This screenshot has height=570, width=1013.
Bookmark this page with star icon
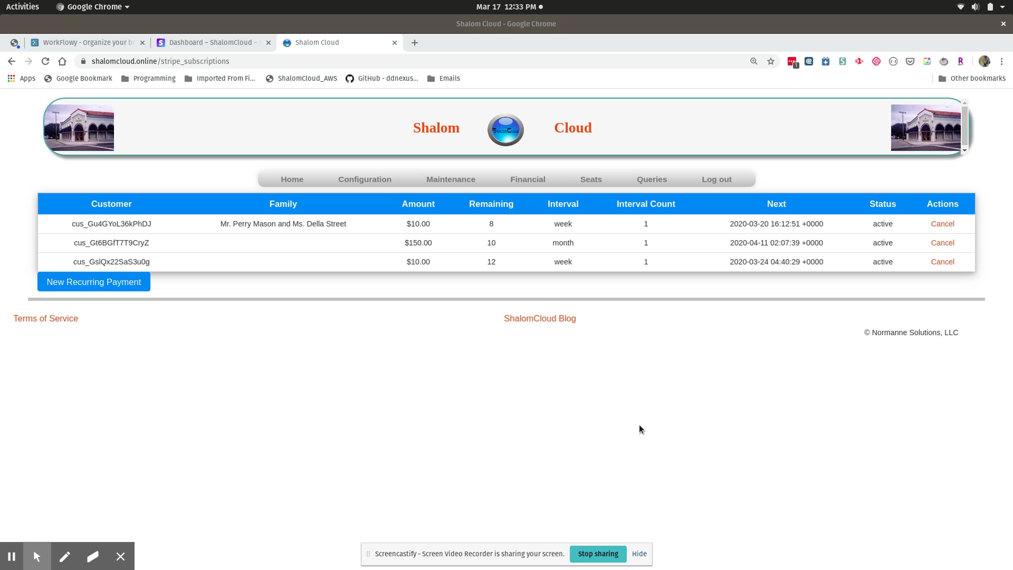(771, 61)
